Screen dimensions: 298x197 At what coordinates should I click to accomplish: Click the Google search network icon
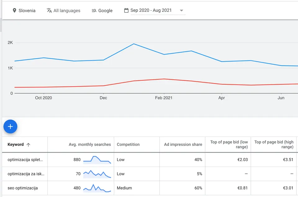pos(94,11)
